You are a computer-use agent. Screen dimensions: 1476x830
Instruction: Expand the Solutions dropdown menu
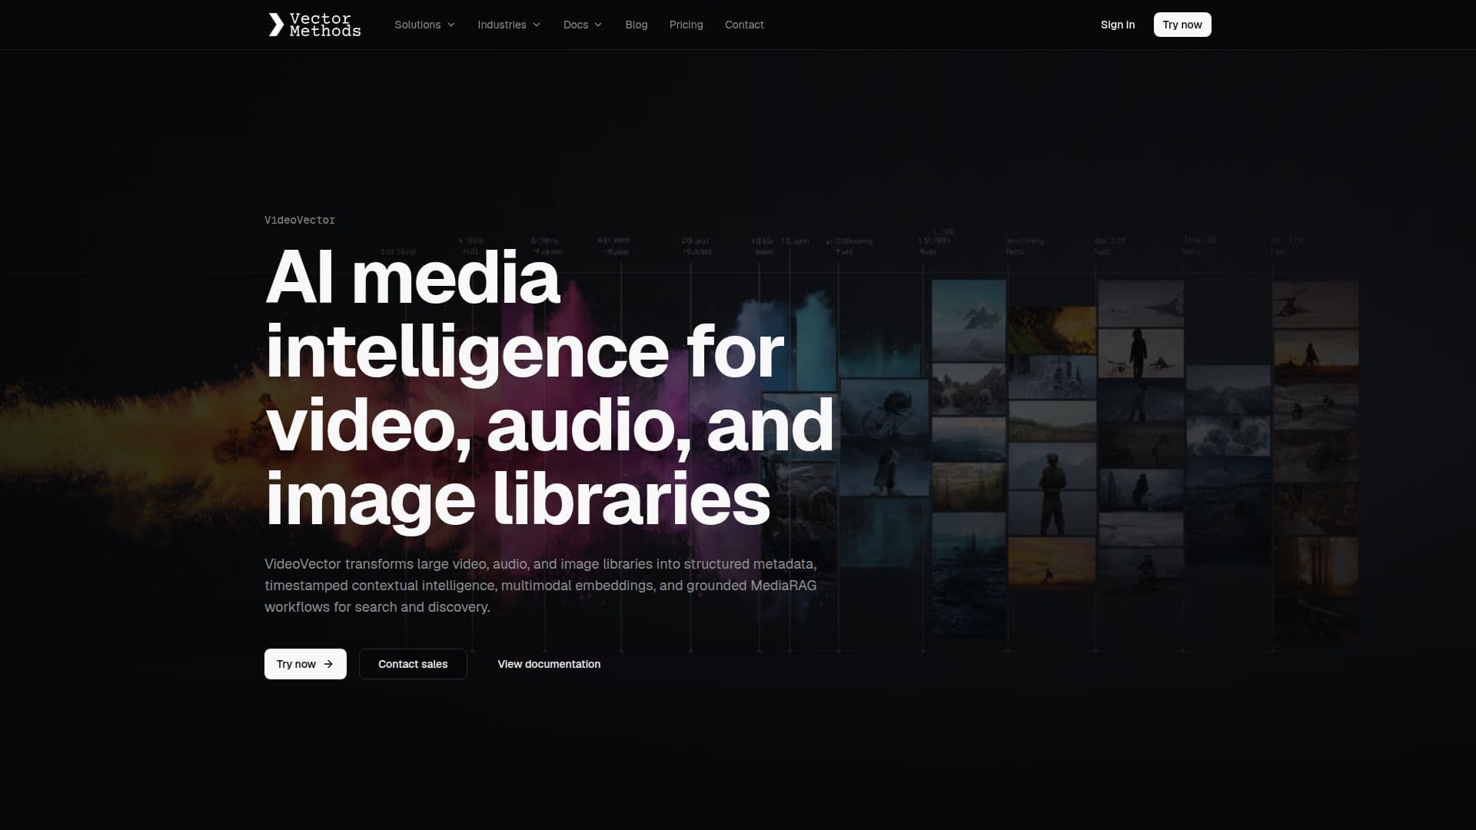click(424, 25)
